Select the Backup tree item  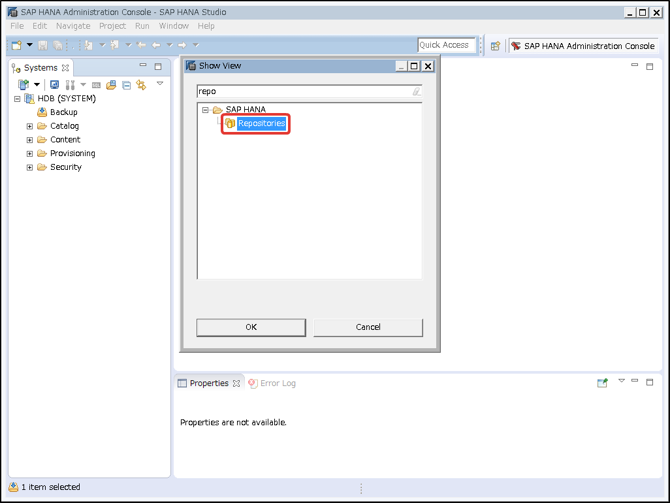click(x=63, y=112)
